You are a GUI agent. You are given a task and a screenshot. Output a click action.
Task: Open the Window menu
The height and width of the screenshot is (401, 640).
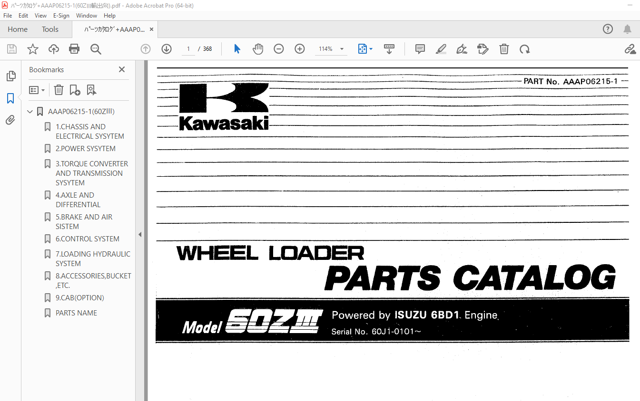click(87, 16)
